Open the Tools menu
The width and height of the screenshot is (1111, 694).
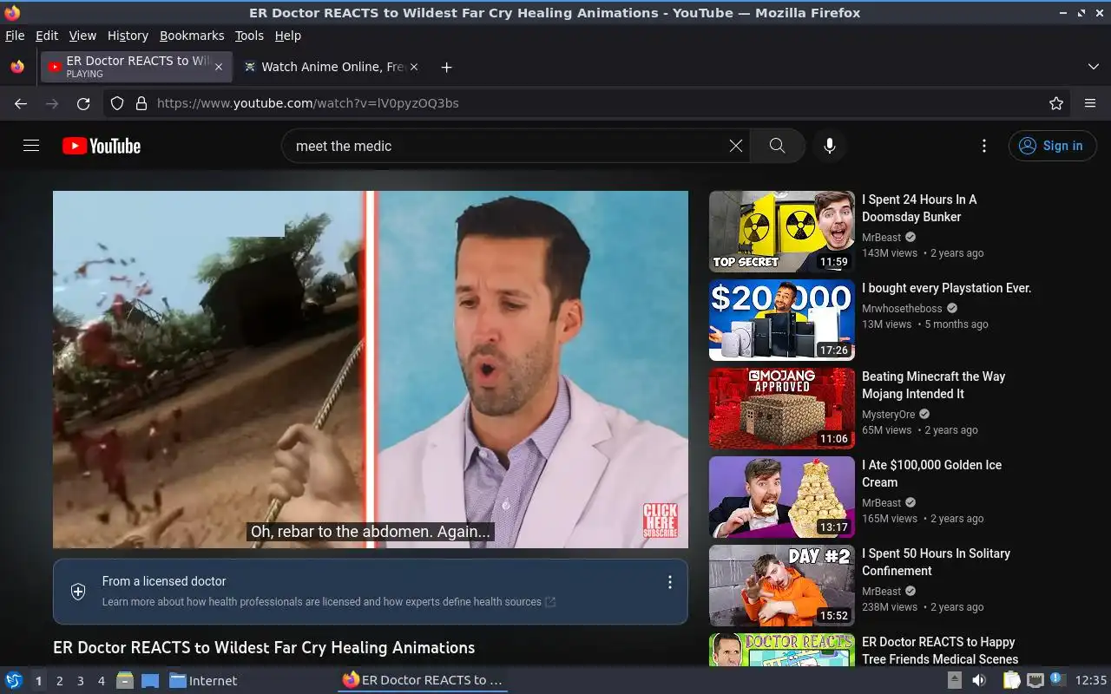pyautogui.click(x=249, y=36)
